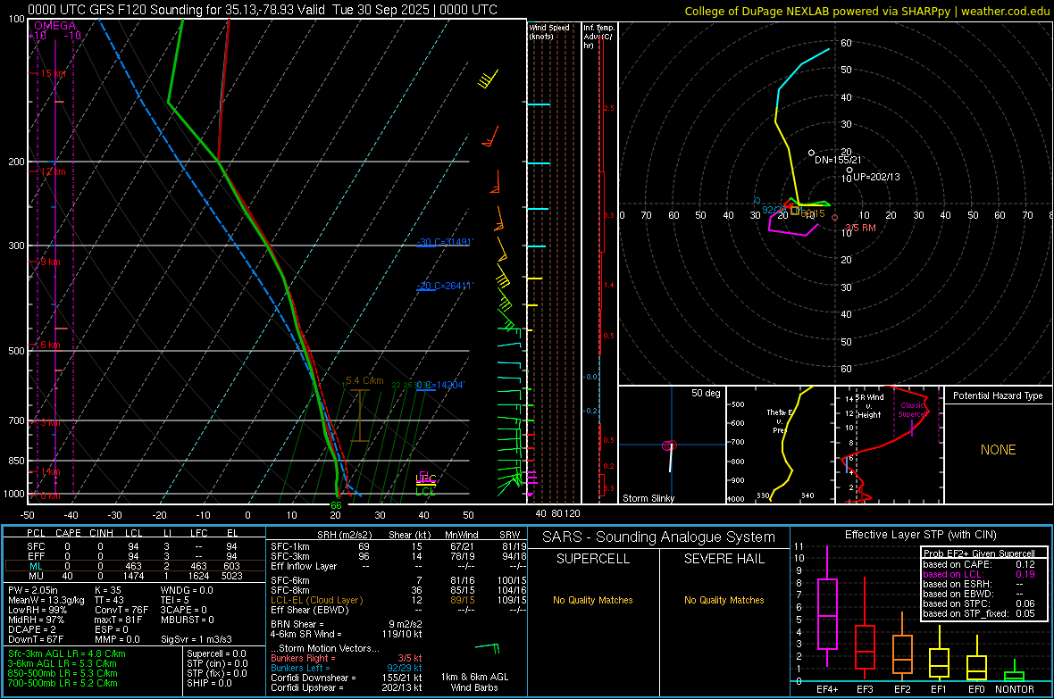Viewport: 1054px width, 699px height.
Task: Click the CAPE column header
Action: click(69, 533)
